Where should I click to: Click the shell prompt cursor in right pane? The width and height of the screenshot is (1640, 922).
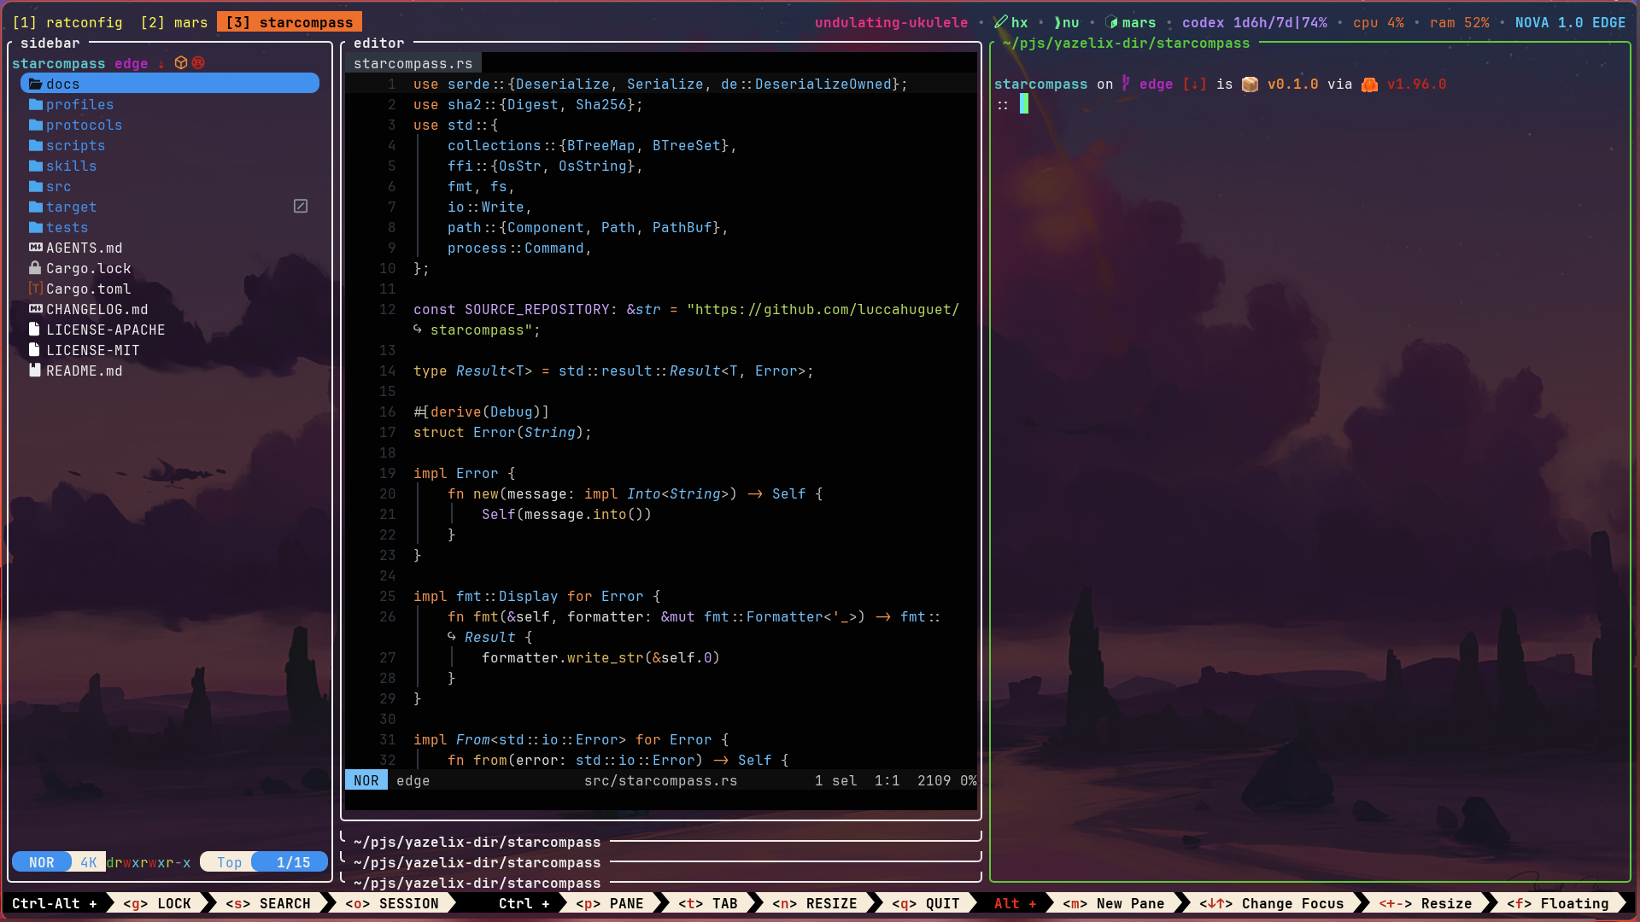1024,104
